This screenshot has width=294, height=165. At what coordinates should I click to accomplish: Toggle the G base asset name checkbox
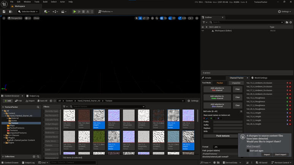[x=214, y=118]
